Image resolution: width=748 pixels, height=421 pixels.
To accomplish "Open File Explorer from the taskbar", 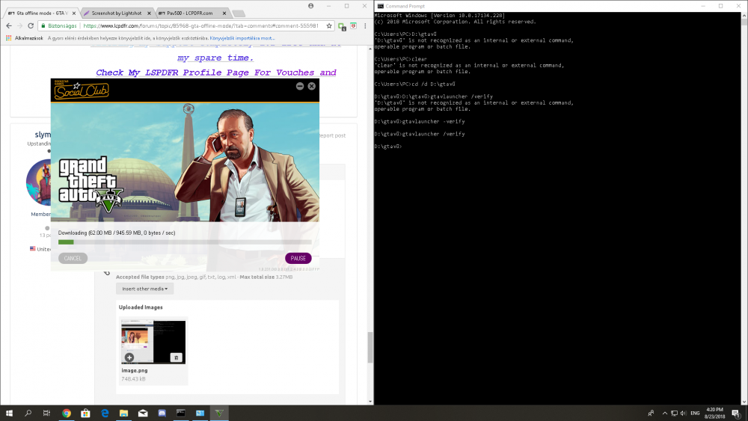I will (x=123, y=413).
